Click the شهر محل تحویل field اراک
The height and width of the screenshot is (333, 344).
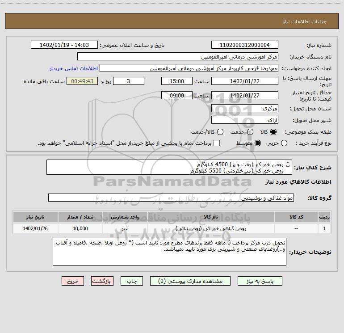(x=245, y=120)
